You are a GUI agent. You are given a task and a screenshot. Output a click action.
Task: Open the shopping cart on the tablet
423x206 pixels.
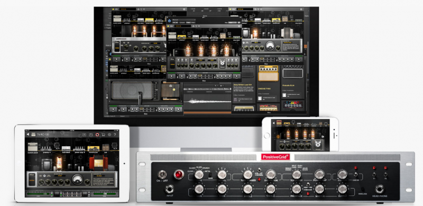click(103, 135)
